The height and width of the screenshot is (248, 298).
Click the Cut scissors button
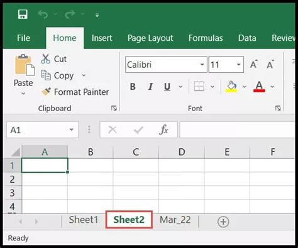click(54, 59)
